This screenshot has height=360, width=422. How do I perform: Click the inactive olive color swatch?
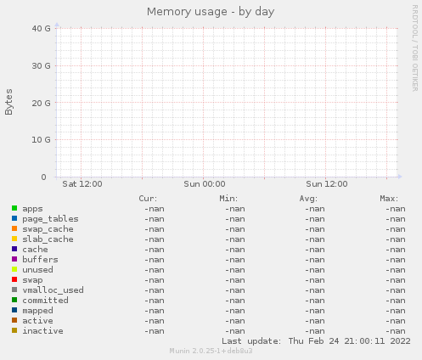point(14,330)
